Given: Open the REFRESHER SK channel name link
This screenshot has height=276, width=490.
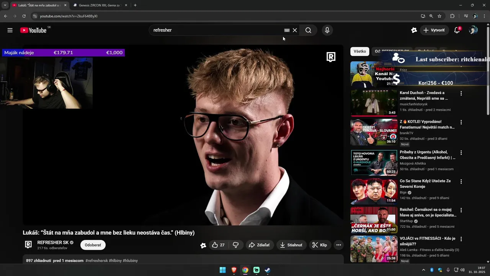Looking at the screenshot, I should [x=53, y=243].
